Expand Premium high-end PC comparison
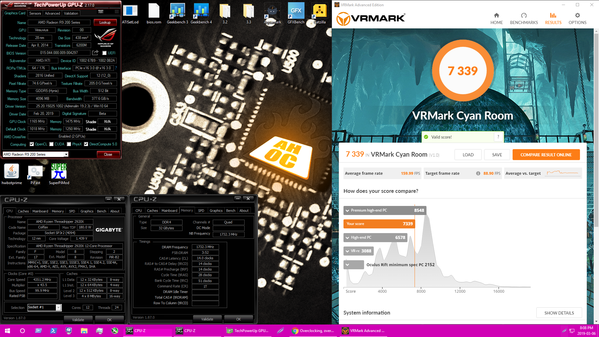Screen dimensions: 599x337 tap(347, 211)
